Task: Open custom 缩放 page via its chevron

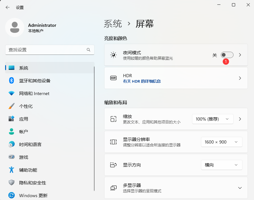Action: pyautogui.click(x=240, y=119)
